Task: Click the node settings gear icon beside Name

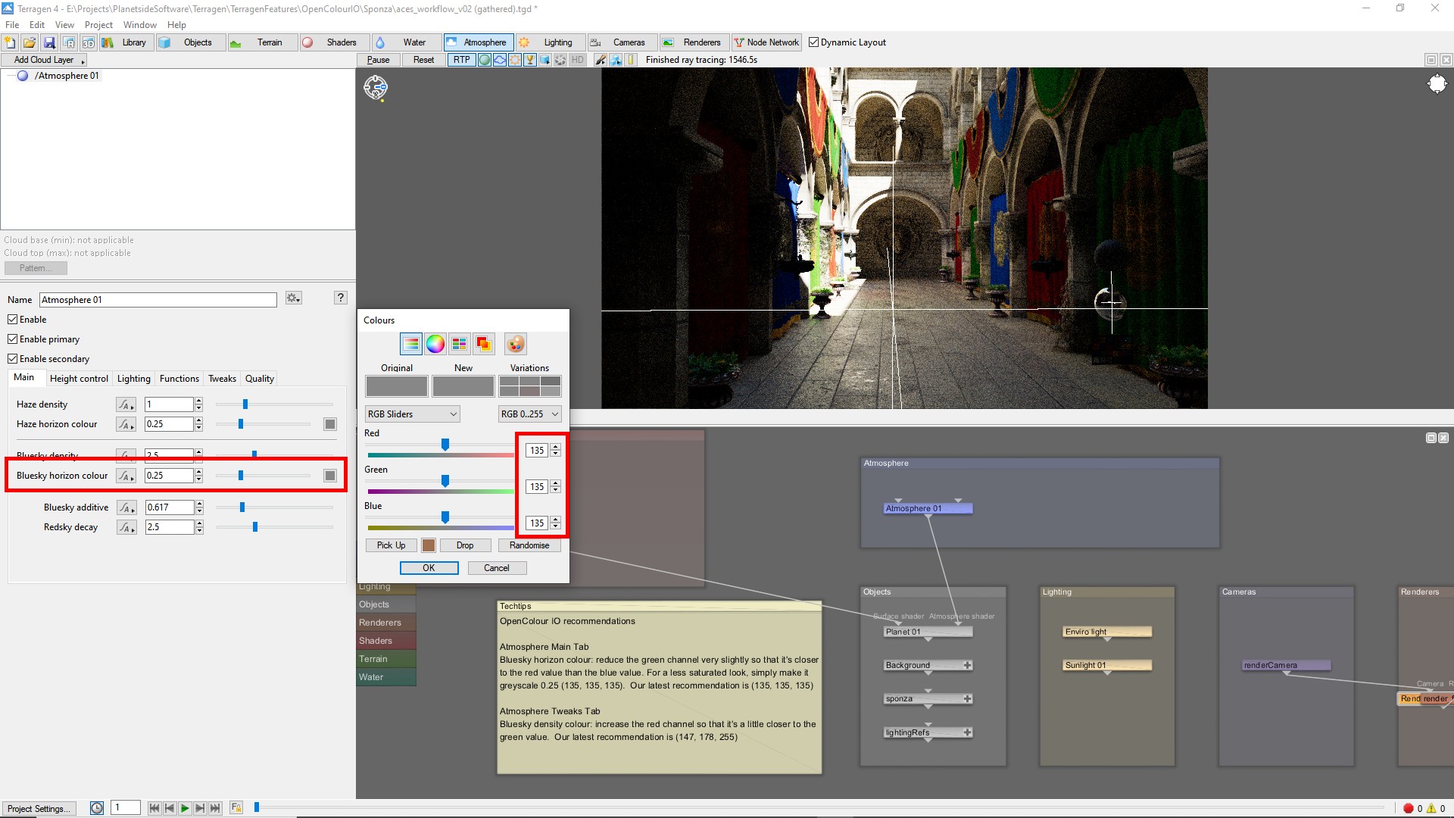Action: point(294,298)
